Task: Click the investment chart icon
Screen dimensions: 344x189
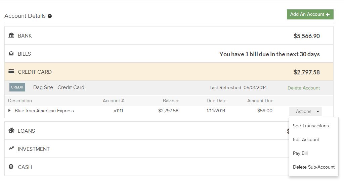Action: (x=11, y=148)
